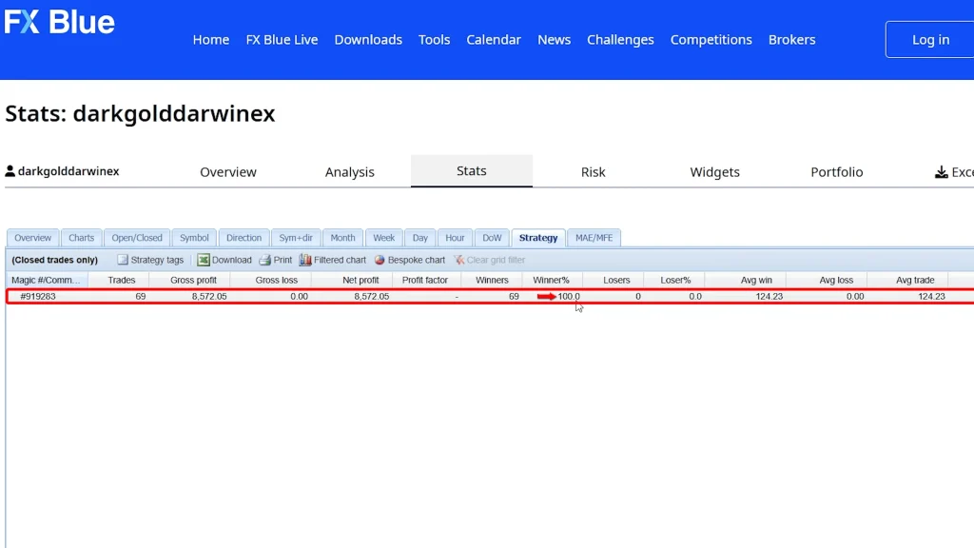Open Strategy tags tool

(x=150, y=260)
